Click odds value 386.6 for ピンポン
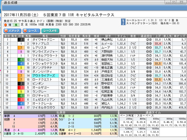 click(x=182, y=84)
